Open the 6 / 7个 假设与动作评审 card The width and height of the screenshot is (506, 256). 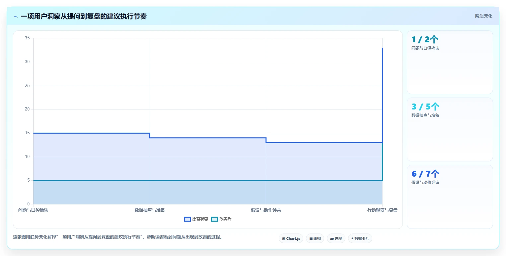(450, 196)
